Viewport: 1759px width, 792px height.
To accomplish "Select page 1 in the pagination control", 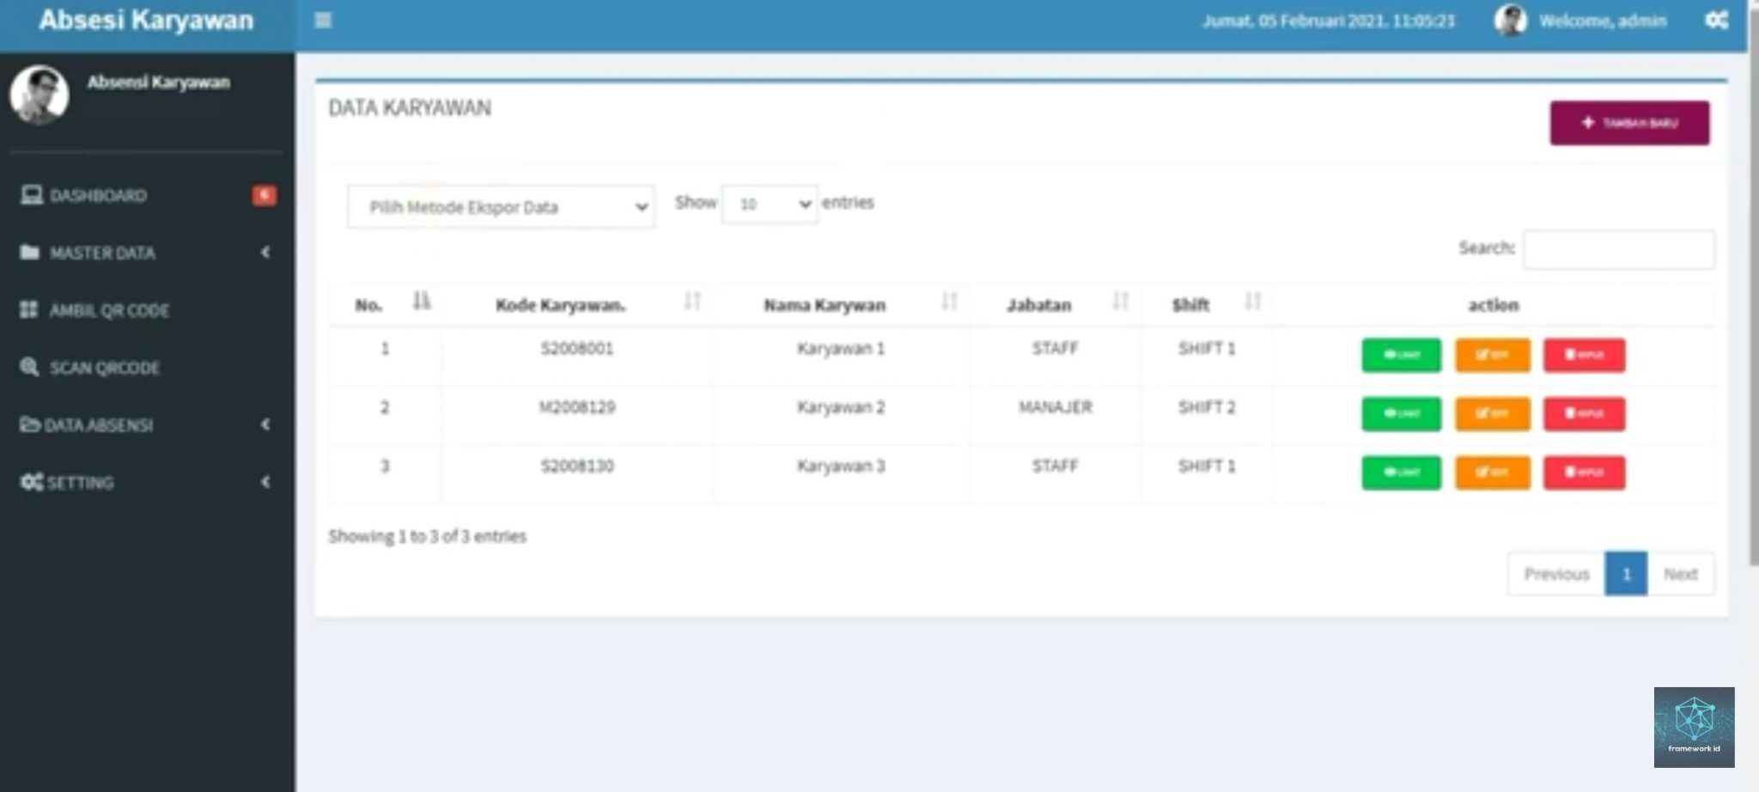I will (1626, 573).
